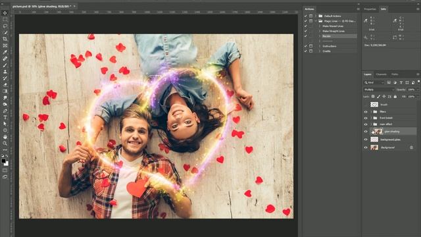Filter layers by shape layer icon
The image size is (421, 237).
pyautogui.click(x=407, y=82)
